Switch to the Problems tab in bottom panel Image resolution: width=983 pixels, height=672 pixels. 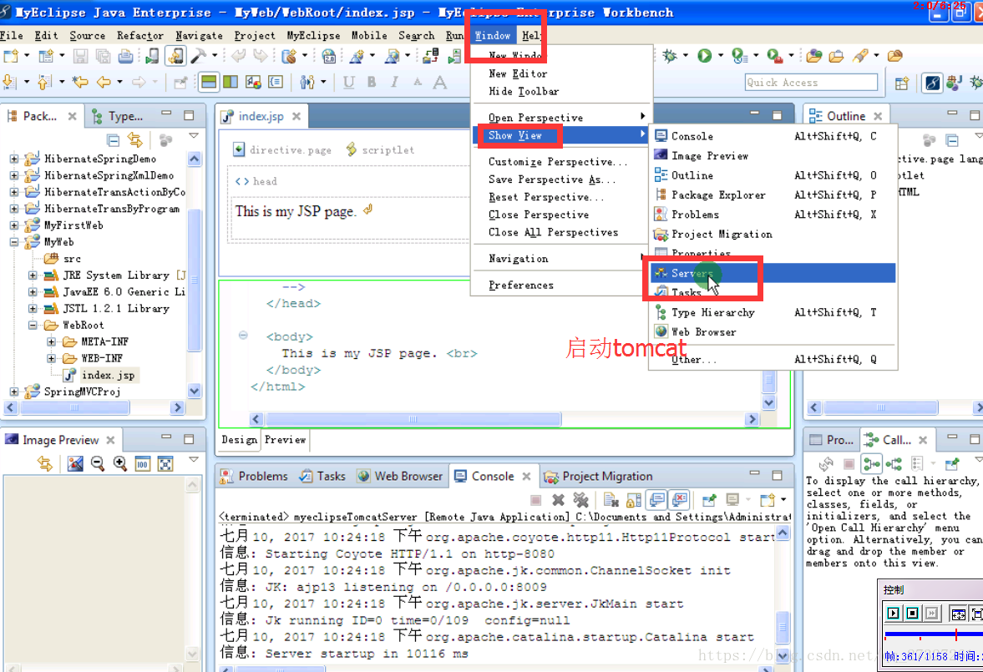[x=254, y=477]
